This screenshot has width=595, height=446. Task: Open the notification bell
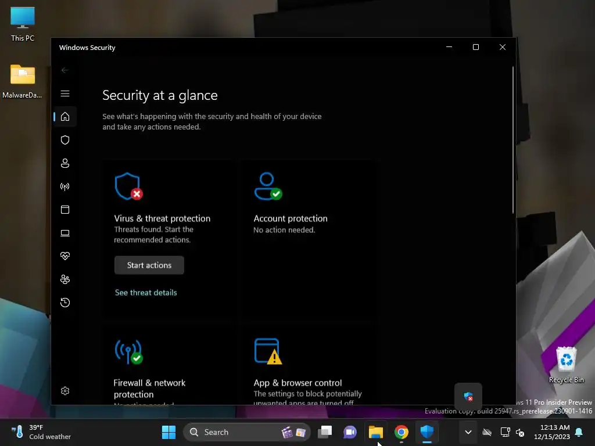pyautogui.click(x=579, y=432)
